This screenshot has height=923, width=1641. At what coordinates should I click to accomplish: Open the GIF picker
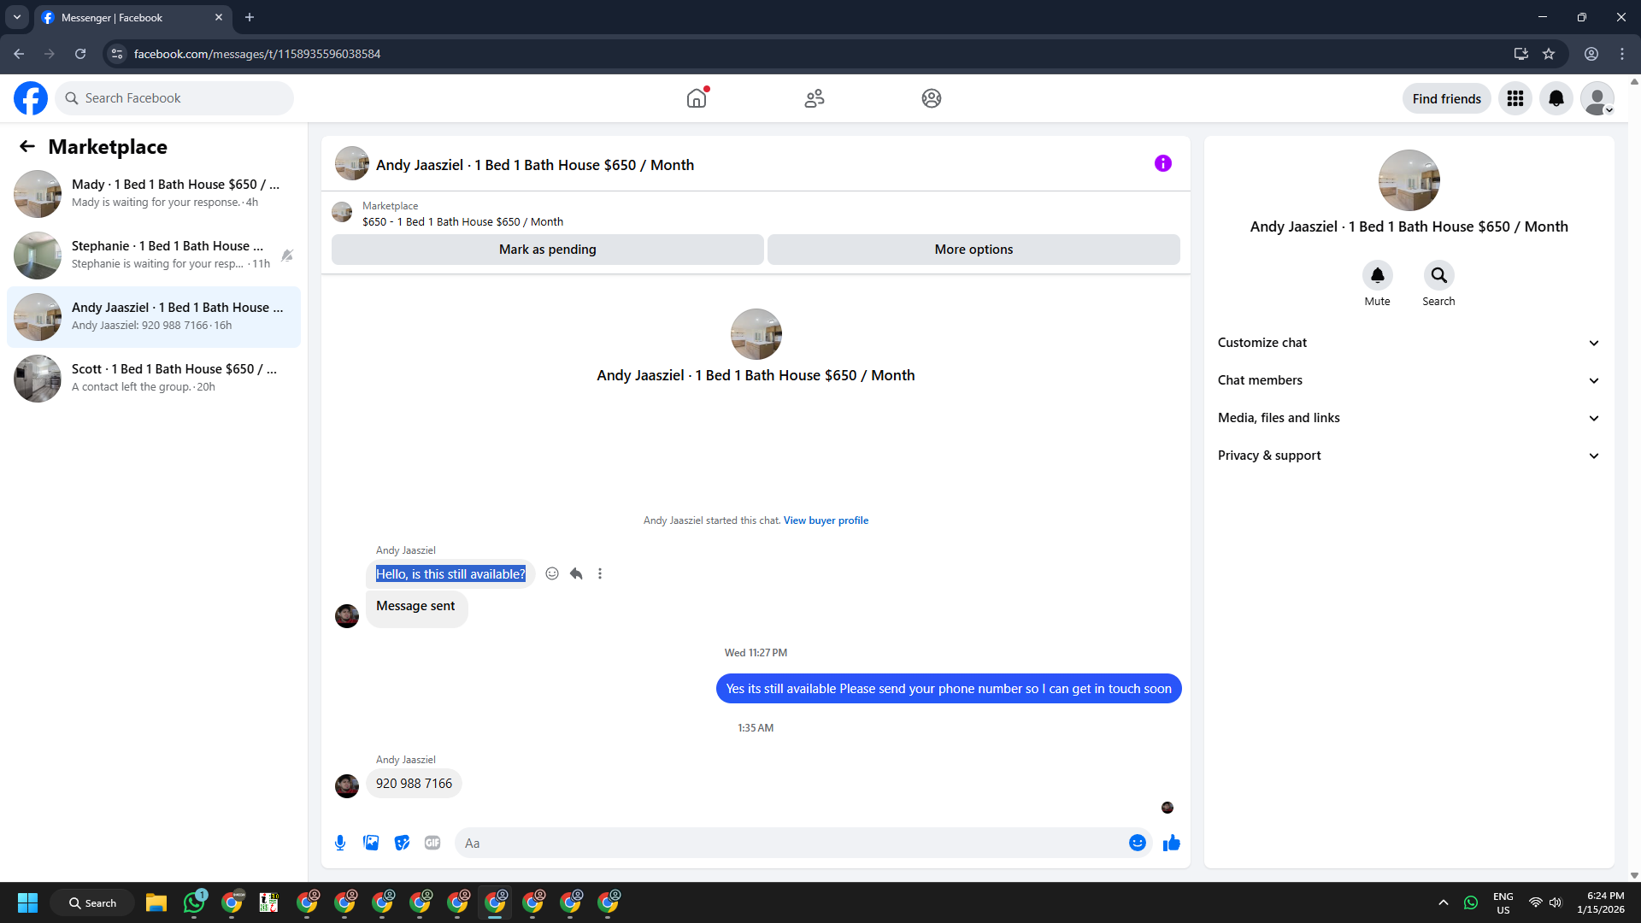[x=432, y=843]
